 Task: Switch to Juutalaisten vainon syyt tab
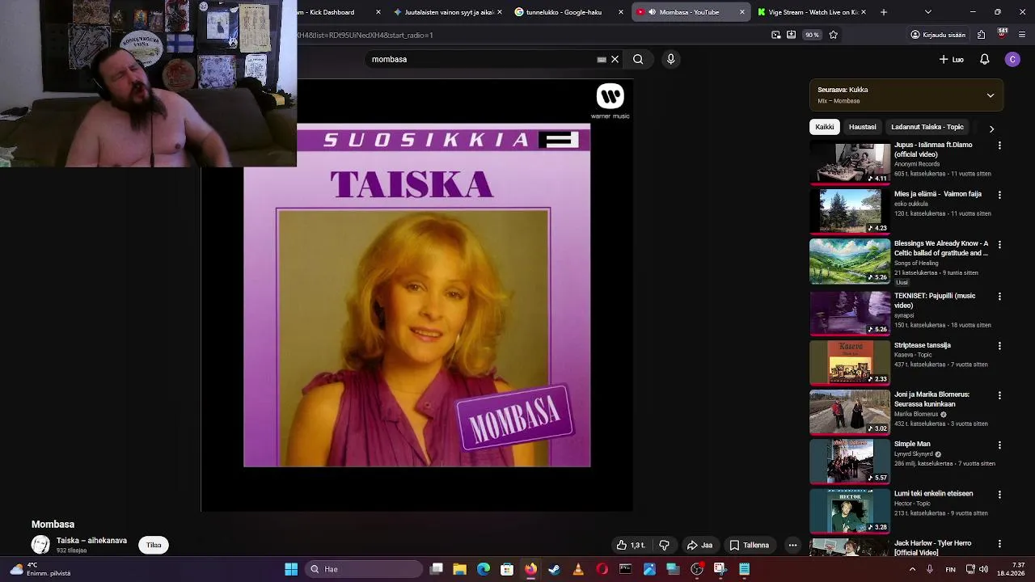[448, 12]
